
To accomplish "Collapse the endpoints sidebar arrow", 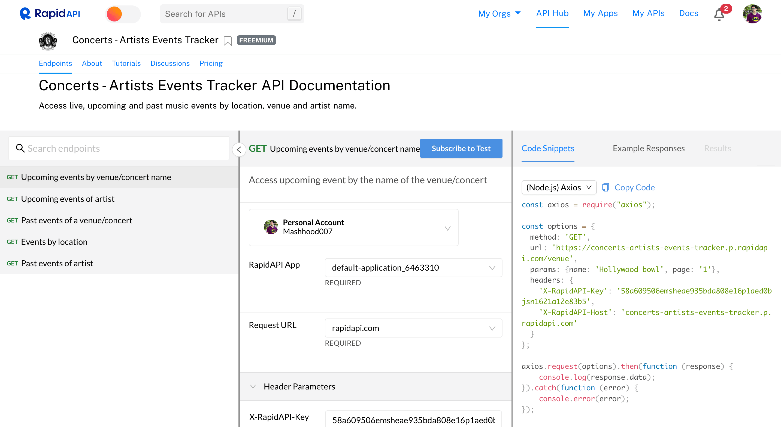I will click(239, 149).
